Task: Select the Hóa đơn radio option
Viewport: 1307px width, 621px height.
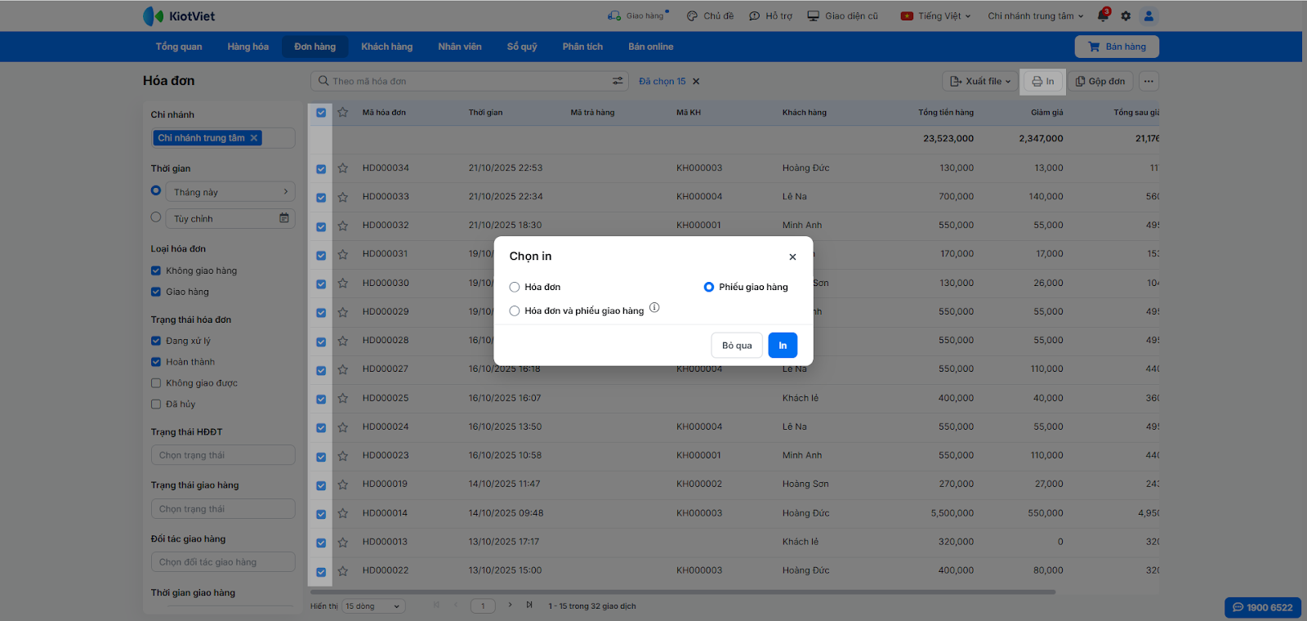Action: 515,287
